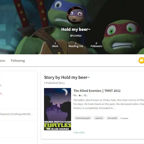Click the Story by Hold my beer~ heading
The image size is (144, 144).
click(67, 77)
